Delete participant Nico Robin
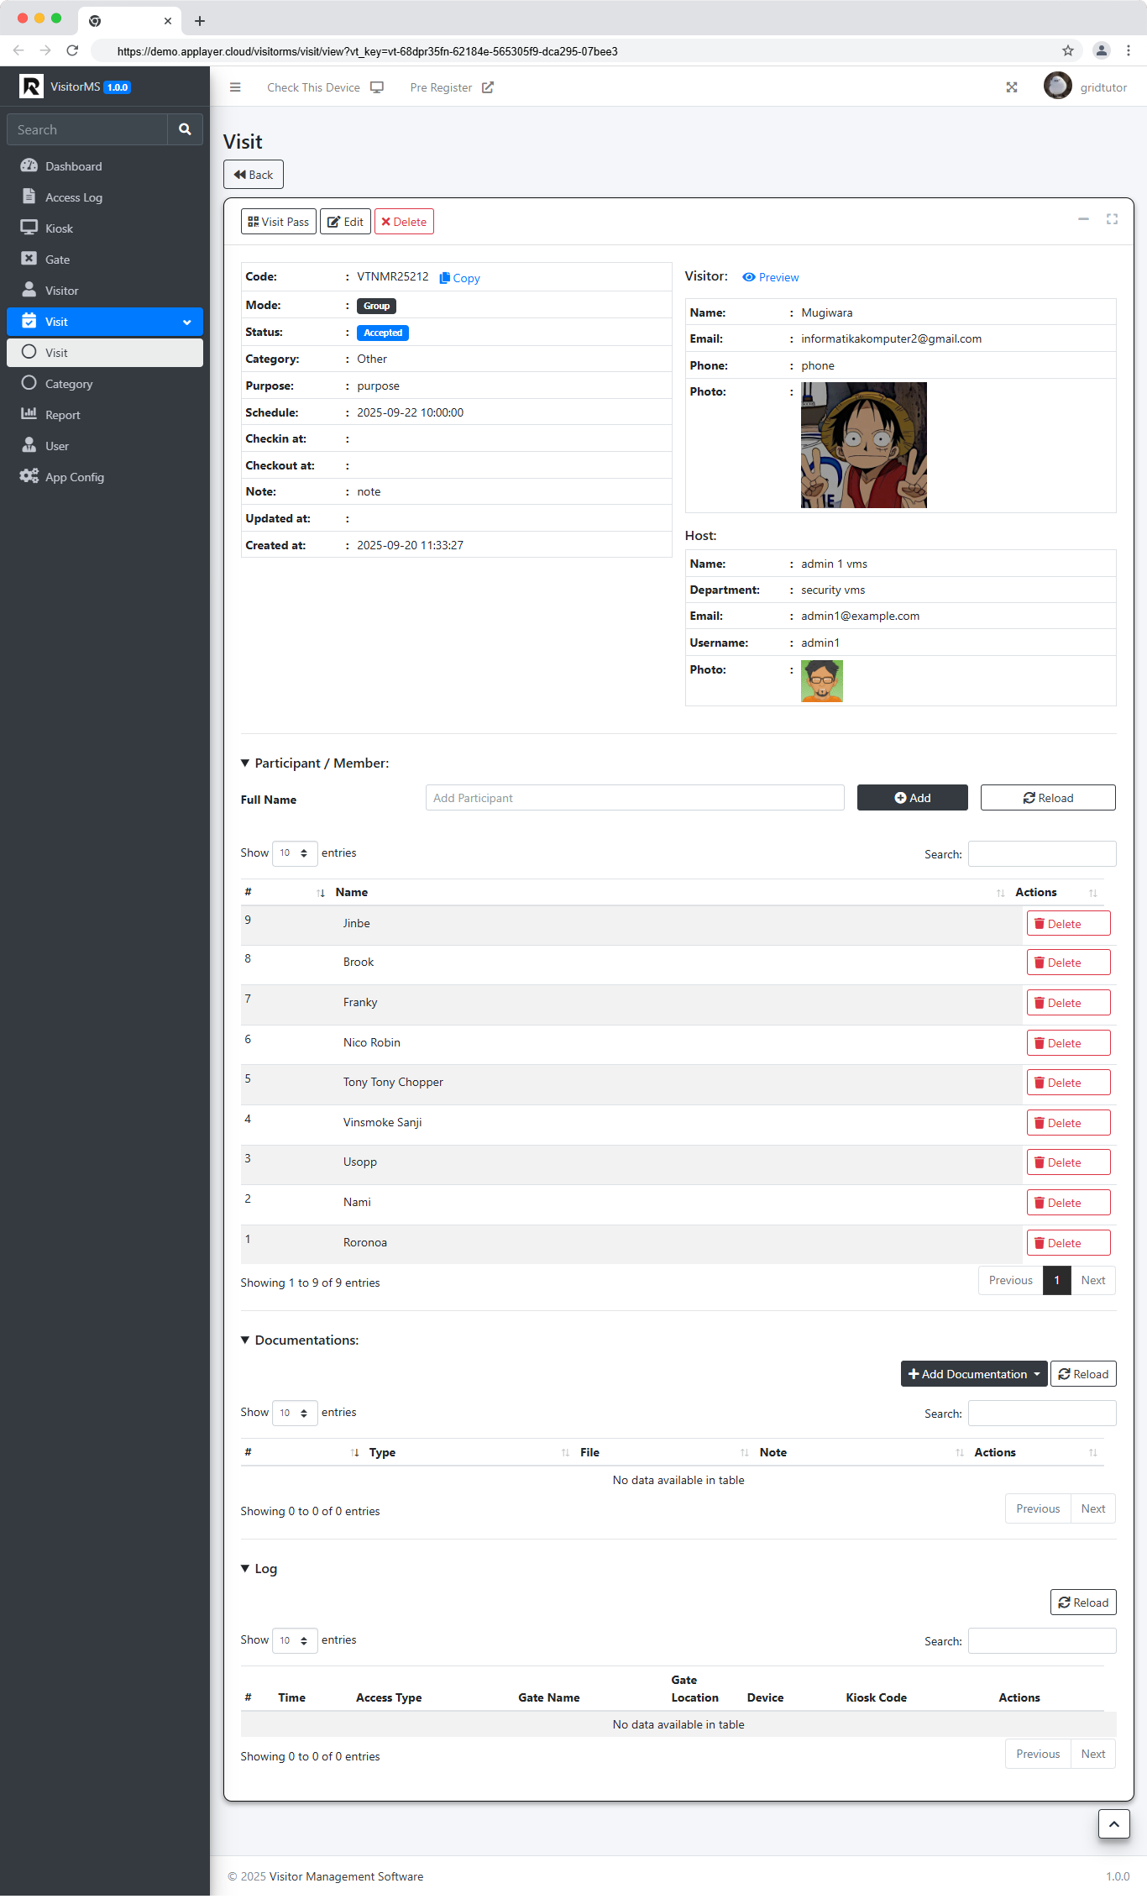The height and width of the screenshot is (1899, 1147). click(x=1068, y=1043)
